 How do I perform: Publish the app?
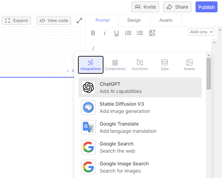click(207, 7)
